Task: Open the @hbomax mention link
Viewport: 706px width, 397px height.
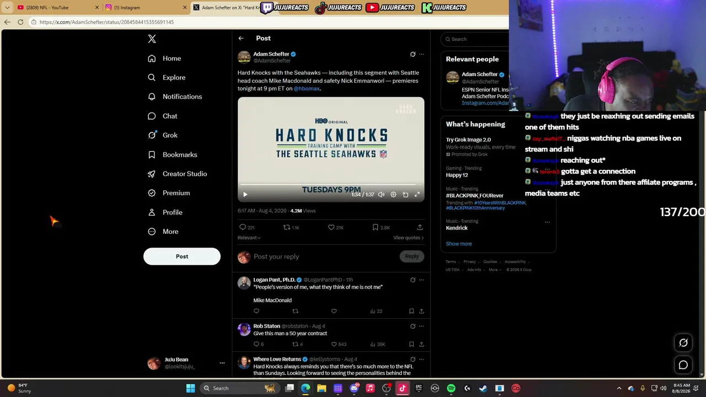Action: coord(307,89)
